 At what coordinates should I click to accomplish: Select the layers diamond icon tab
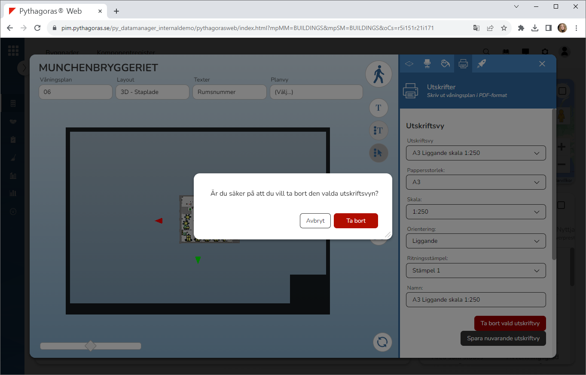point(409,64)
